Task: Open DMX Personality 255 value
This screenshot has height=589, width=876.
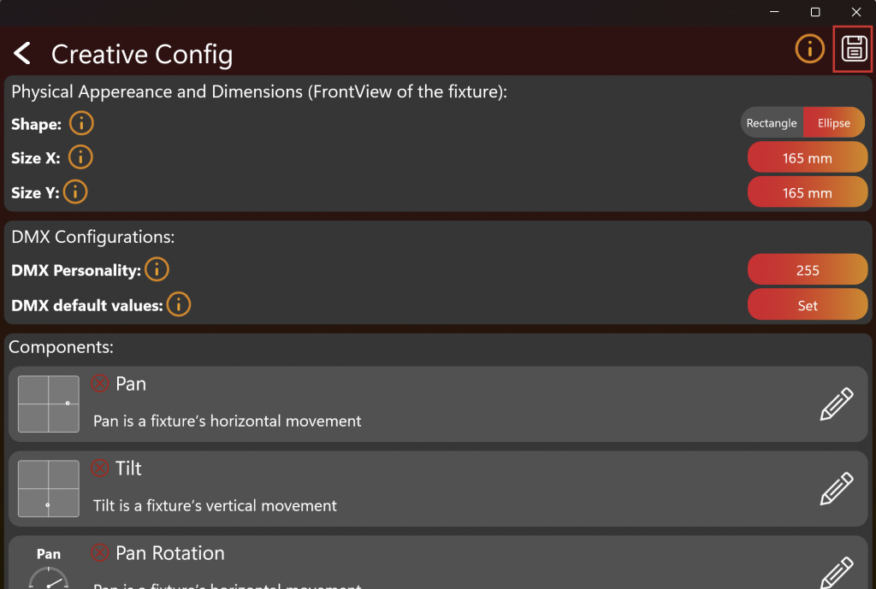Action: click(808, 270)
